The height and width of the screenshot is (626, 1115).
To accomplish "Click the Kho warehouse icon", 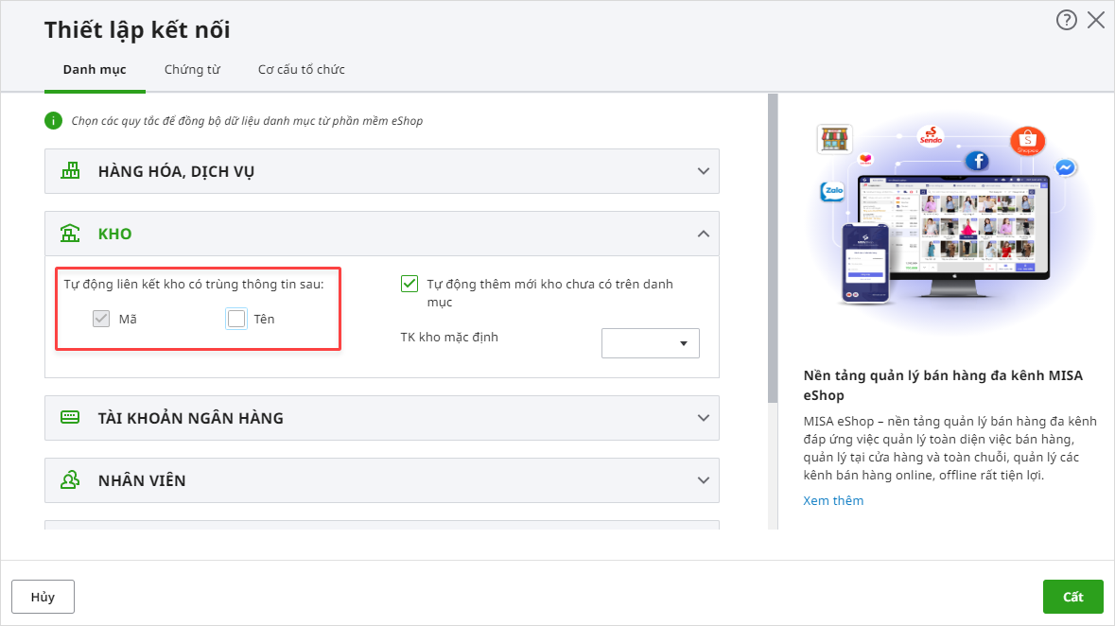I will point(71,234).
